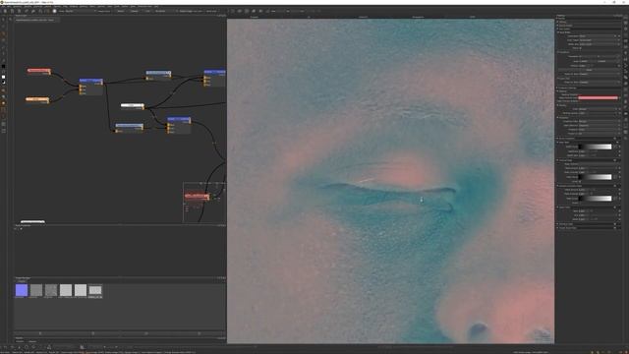Screen dimensions: 629x354
Task: Select the blue-violet image thumbnail in image manager
Action: (22, 290)
